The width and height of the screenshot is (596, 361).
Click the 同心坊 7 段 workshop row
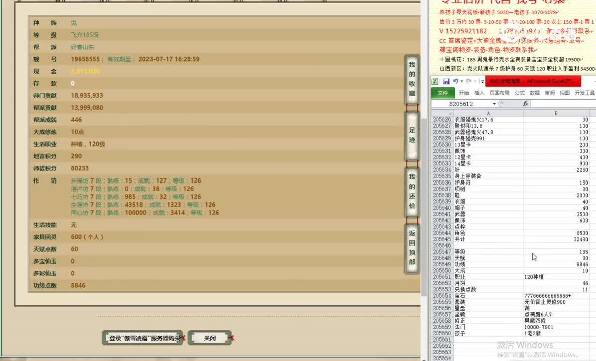tap(145, 213)
